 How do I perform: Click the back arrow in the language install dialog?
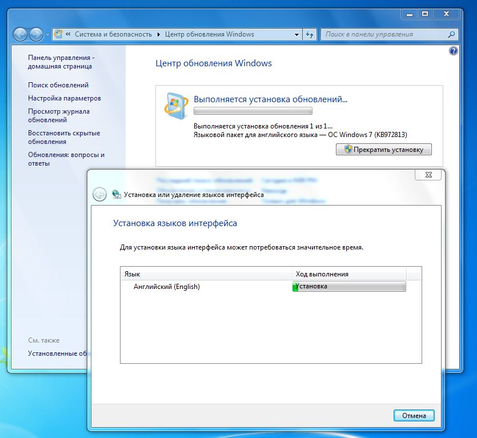99,194
